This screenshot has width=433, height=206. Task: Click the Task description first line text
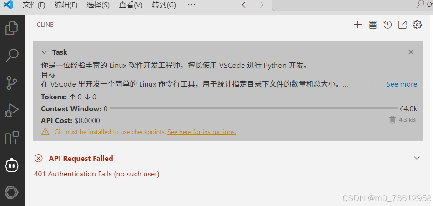[x=174, y=66]
